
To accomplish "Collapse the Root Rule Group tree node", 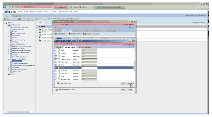I will point(7,25).
